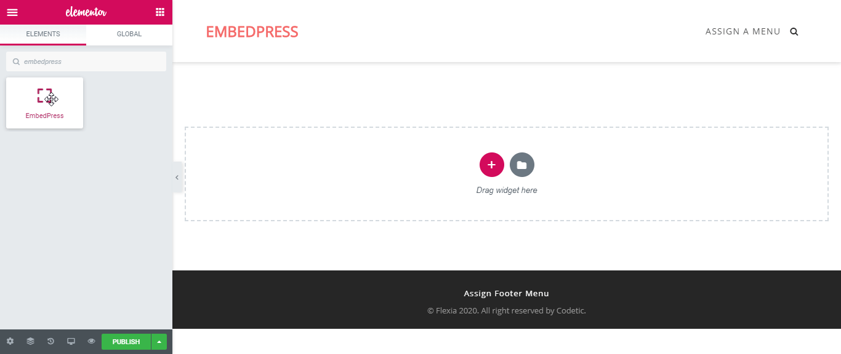Switch responsive mode via desktop icon

71,341
